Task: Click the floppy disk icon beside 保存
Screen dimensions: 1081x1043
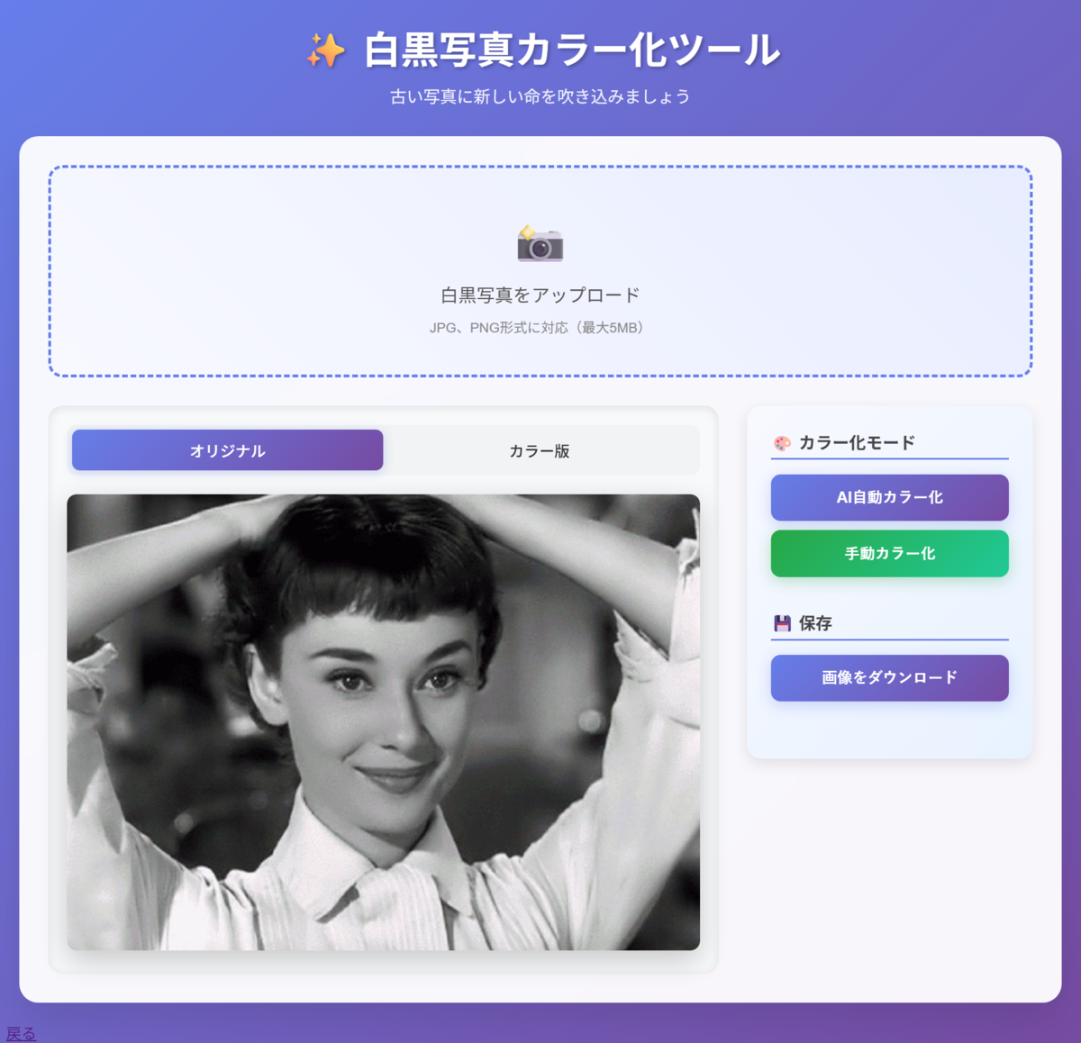Action: pos(782,623)
